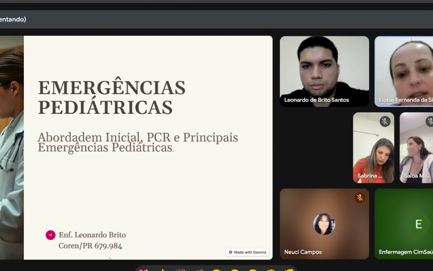Click the "Emergências Pediátricas" slide title
Screen dimensions: 433x271
[x=111, y=97]
